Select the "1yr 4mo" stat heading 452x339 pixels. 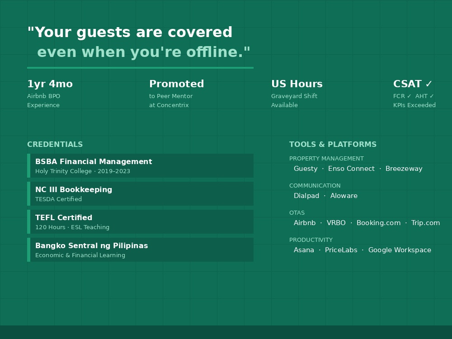click(x=50, y=84)
